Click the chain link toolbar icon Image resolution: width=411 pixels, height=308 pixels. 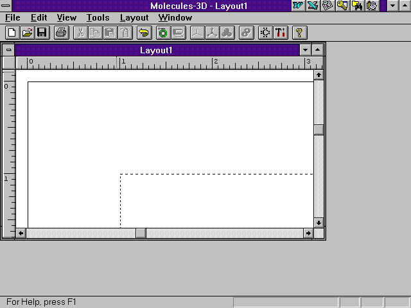pos(247,33)
